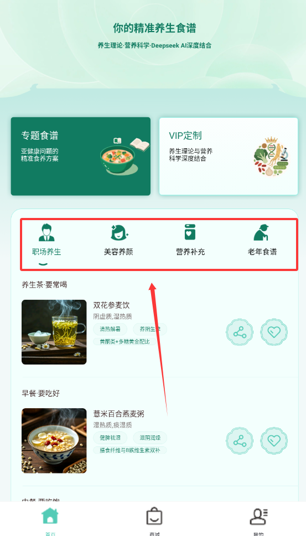This screenshot has height=536, width=306.
Task: Share the 薏米百合燕麦粥 recipe
Action: (x=240, y=441)
